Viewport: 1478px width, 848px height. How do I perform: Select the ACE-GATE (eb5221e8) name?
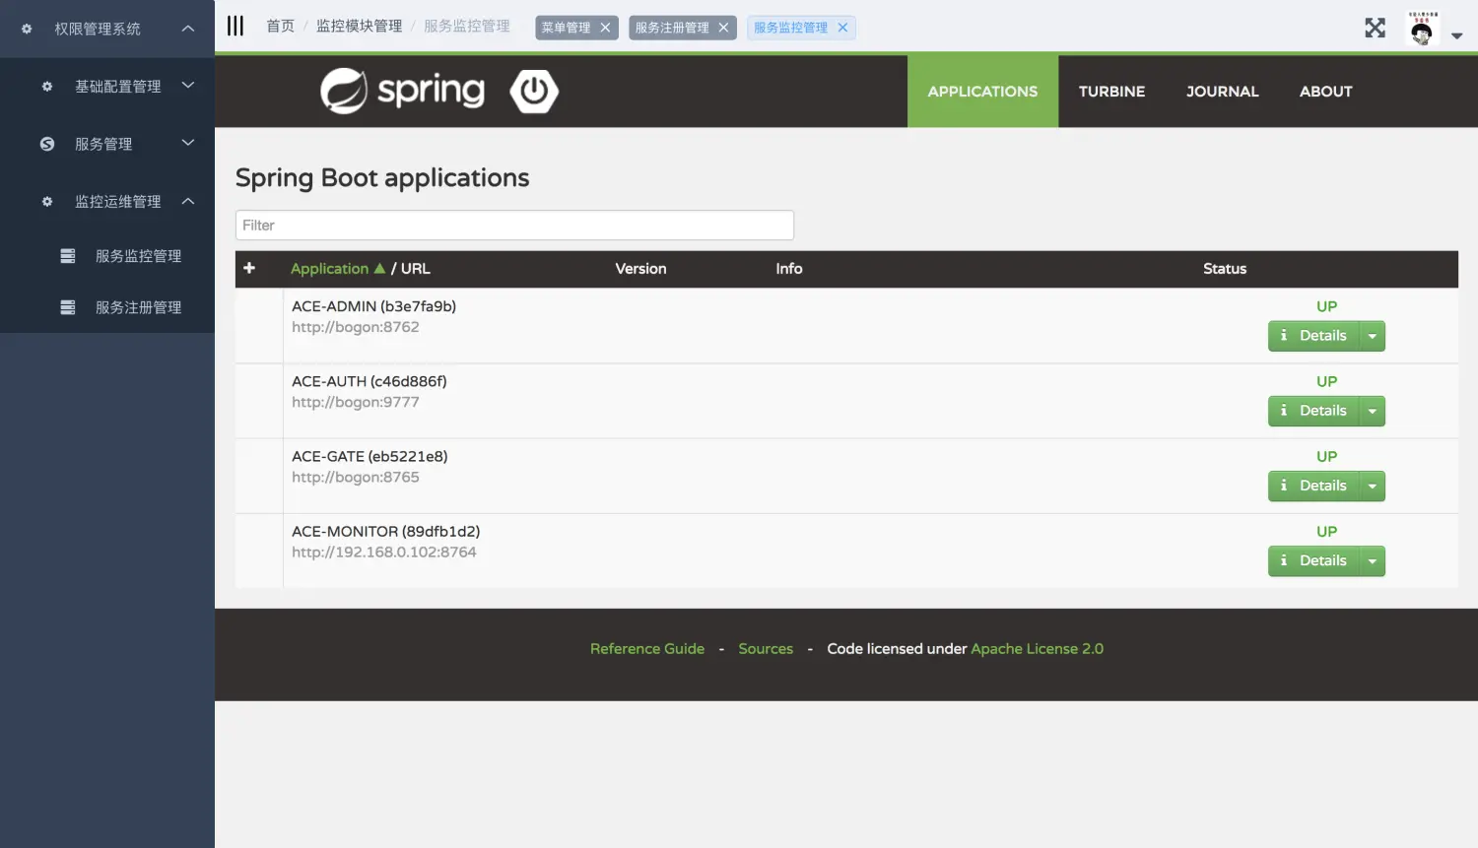pyautogui.click(x=369, y=456)
